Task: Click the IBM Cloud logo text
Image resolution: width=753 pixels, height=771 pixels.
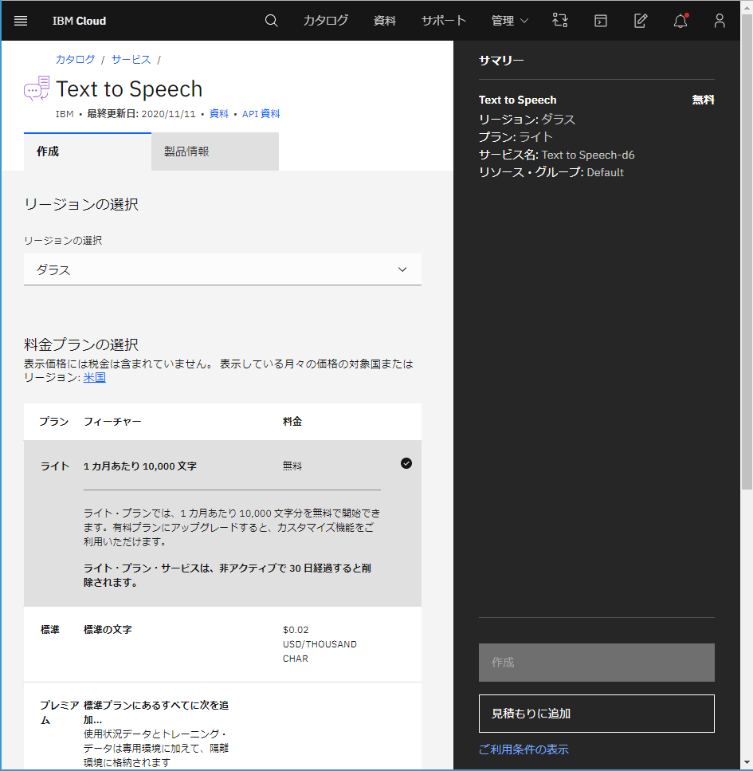Action: (x=79, y=21)
